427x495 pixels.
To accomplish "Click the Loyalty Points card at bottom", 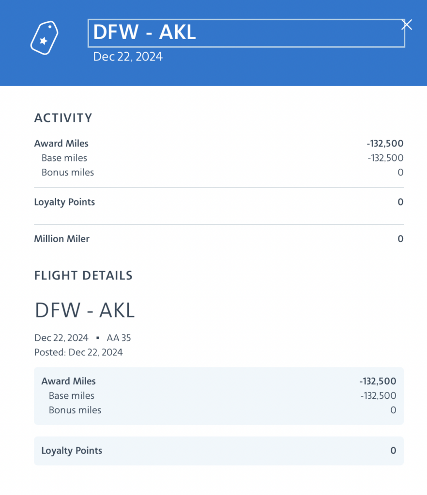I will (218, 451).
